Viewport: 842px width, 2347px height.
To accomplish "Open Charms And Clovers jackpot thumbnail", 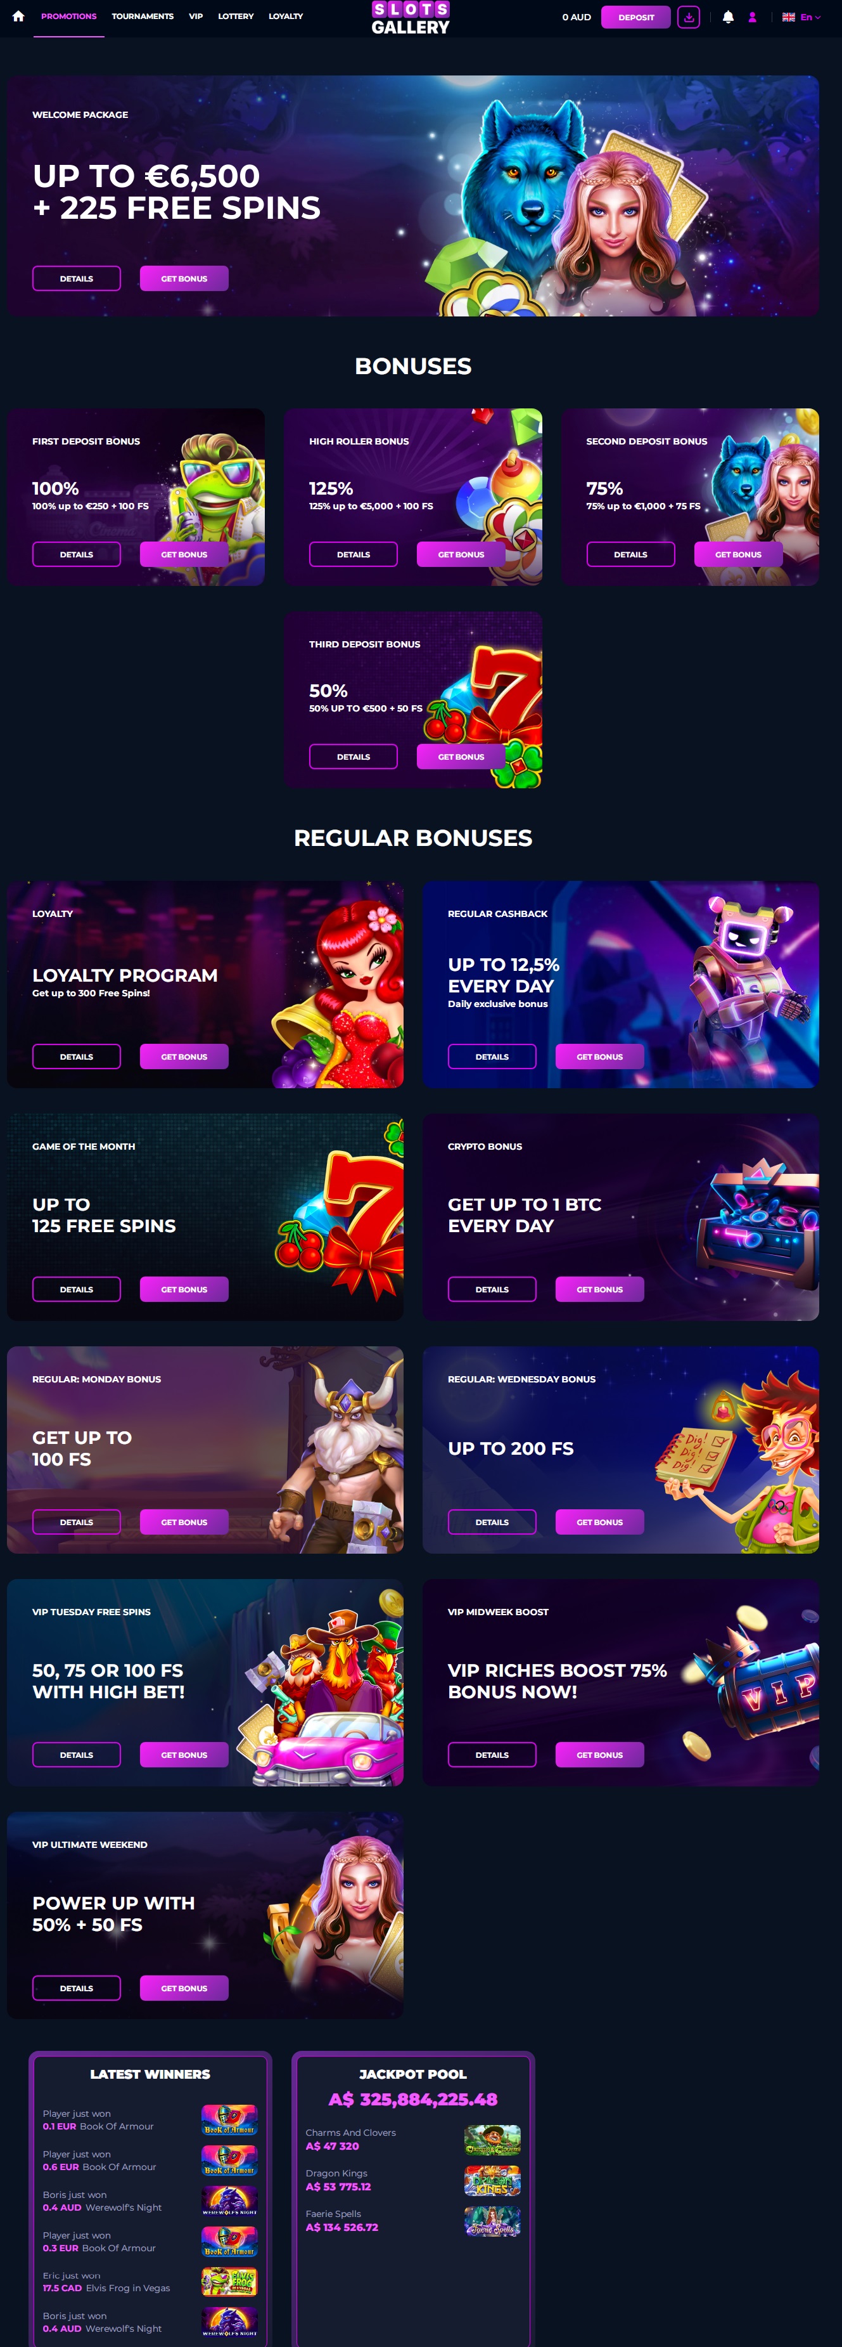I will (x=492, y=2138).
